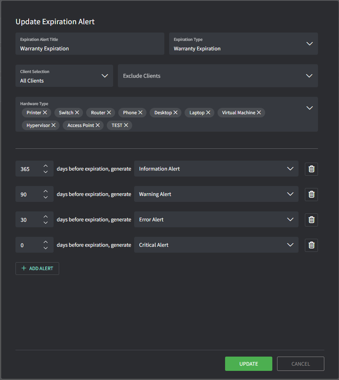
Task: Expand the Hardware Type list
Action: [x=310, y=108]
